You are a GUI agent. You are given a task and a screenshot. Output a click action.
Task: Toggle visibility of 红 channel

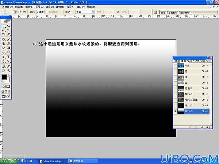[x=175, y=71]
